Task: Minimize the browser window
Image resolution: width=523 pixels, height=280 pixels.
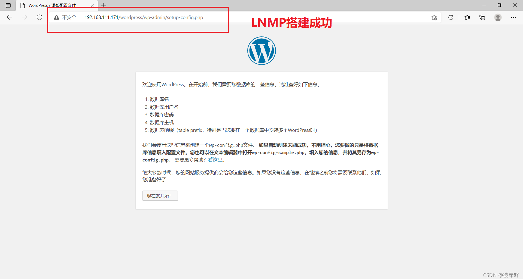Action: (484, 5)
